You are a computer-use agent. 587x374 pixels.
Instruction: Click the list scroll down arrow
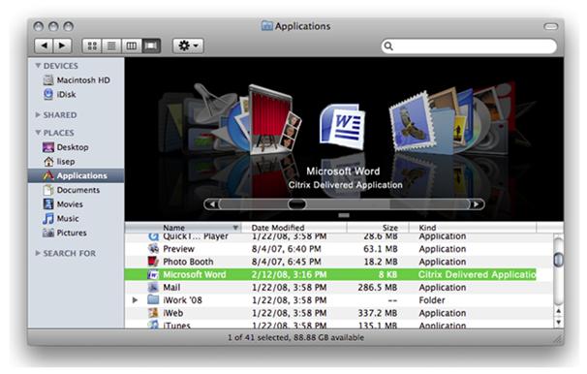click(x=558, y=322)
